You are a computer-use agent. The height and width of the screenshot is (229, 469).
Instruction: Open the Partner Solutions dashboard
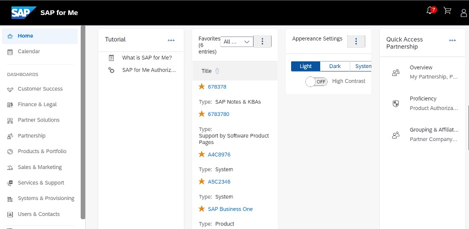[40, 120]
